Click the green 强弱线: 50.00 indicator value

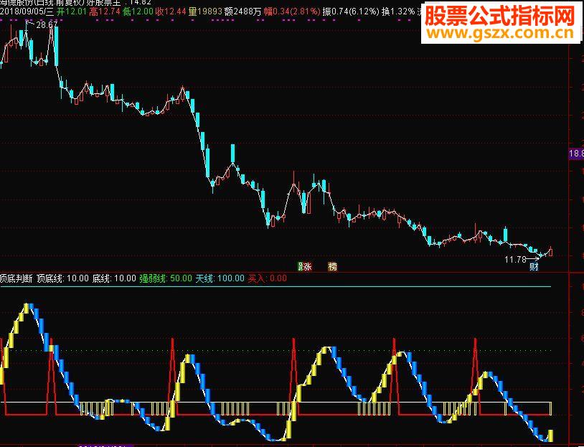tap(166, 278)
